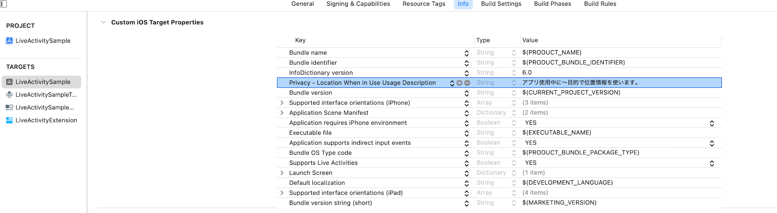Open key stepper for Bundle version string (short)
The image size is (777, 213).
(467, 203)
